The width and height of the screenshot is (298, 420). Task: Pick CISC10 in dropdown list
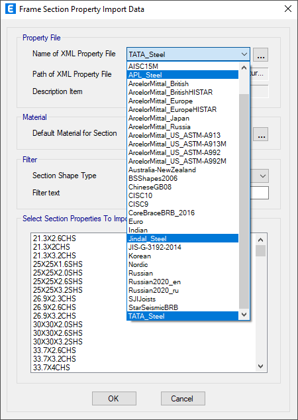point(183,195)
